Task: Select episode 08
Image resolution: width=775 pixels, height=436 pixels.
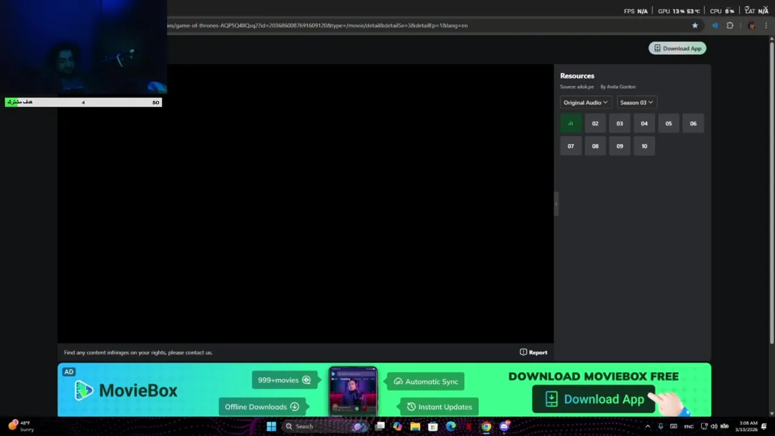Action: 595,146
